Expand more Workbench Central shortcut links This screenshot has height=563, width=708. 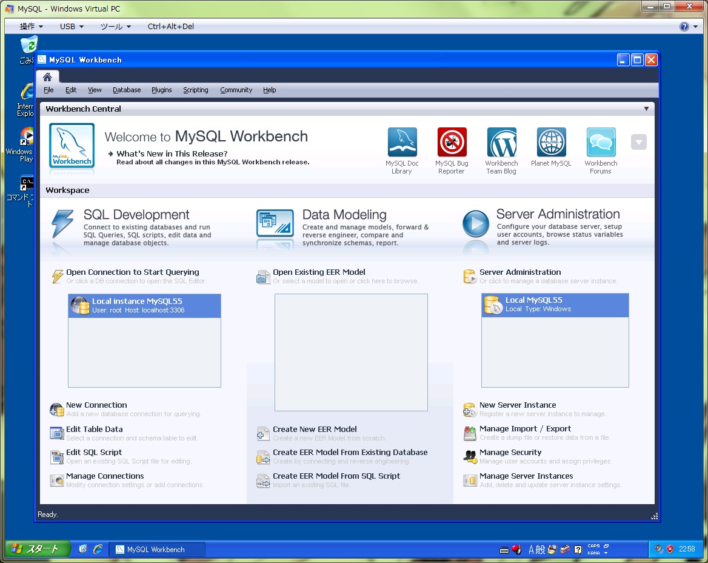(x=638, y=142)
